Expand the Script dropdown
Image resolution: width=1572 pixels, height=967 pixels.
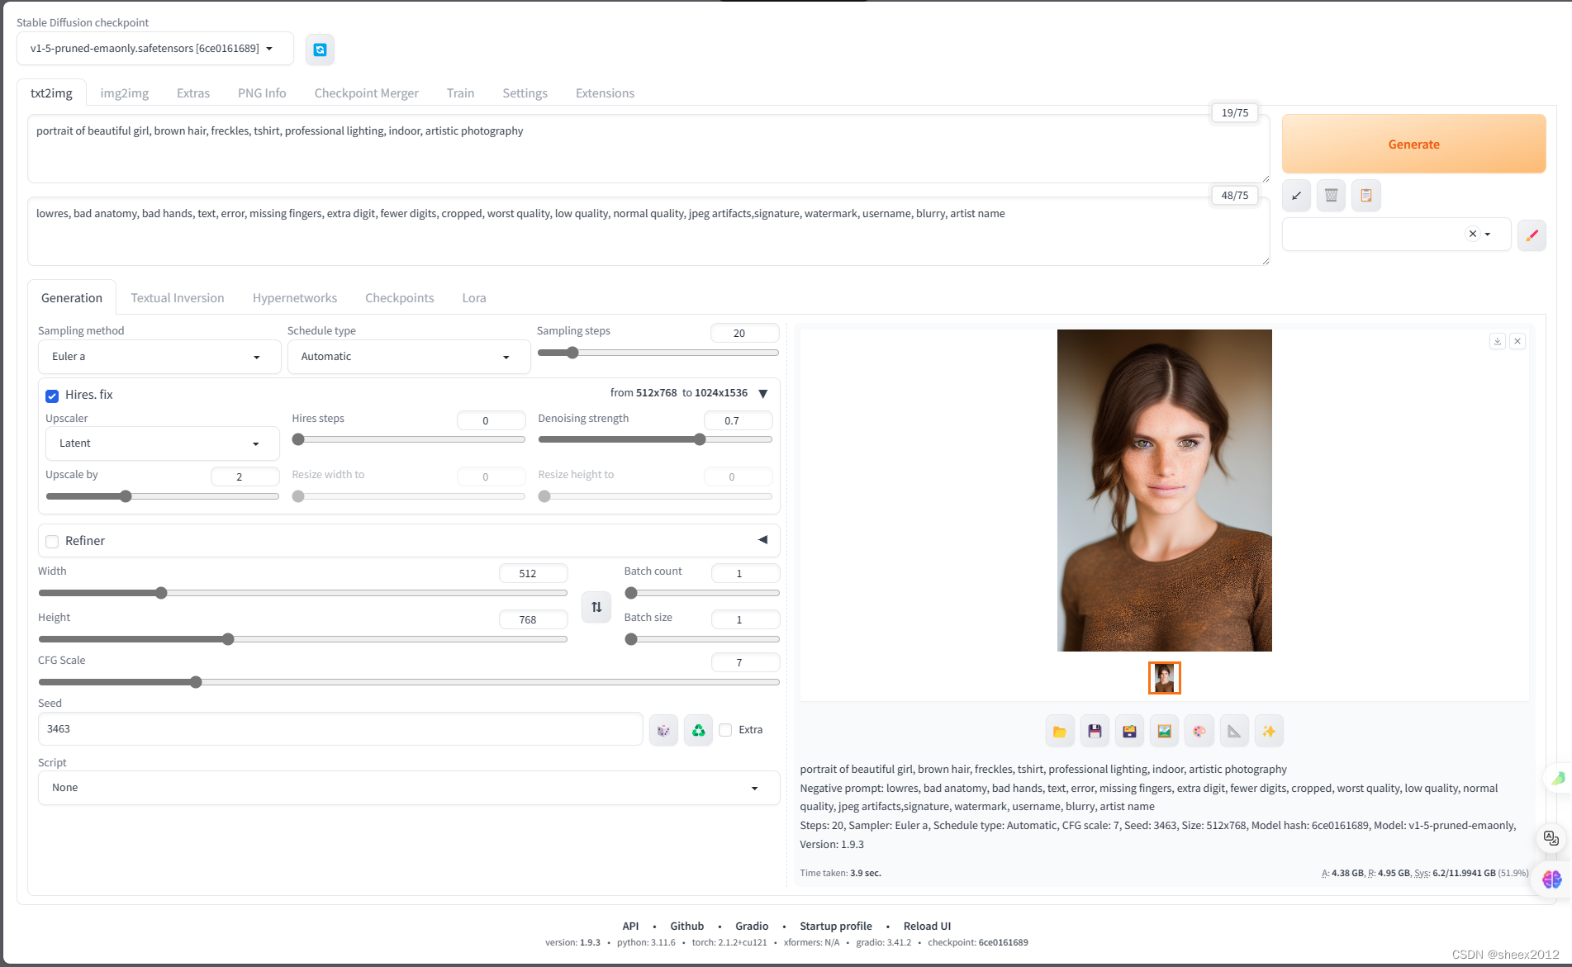(408, 788)
